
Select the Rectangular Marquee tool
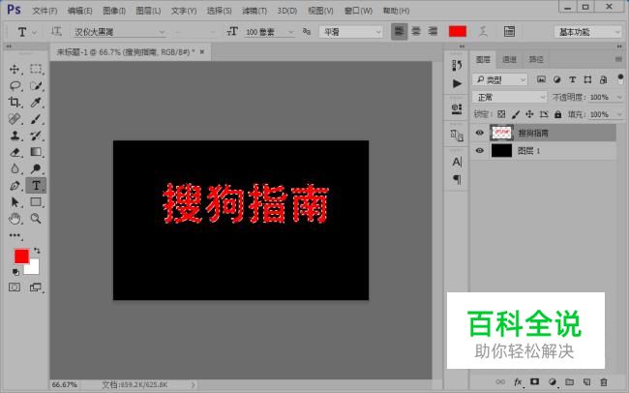click(36, 69)
